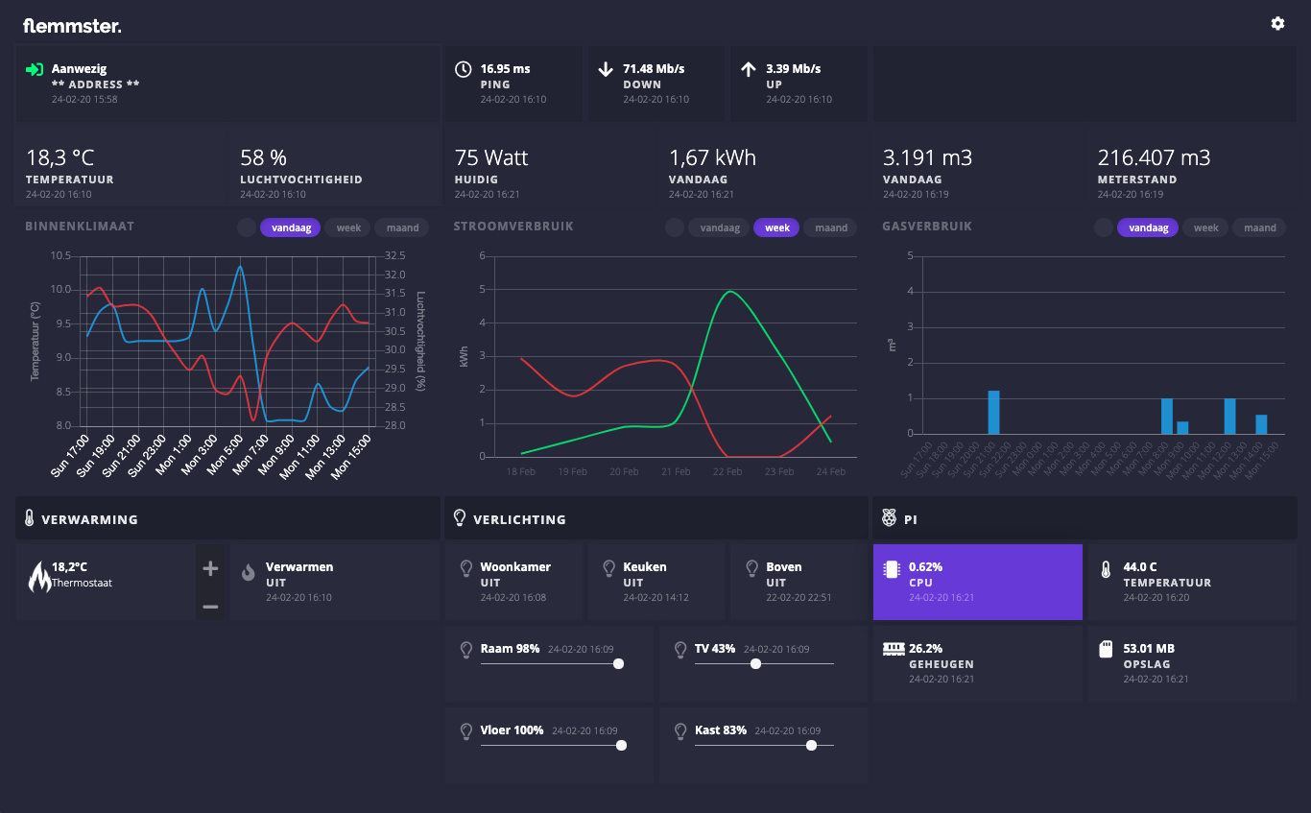Click the Woonkamer lightbulb icon
Screen dimensions: 1311x813
[x=466, y=568]
